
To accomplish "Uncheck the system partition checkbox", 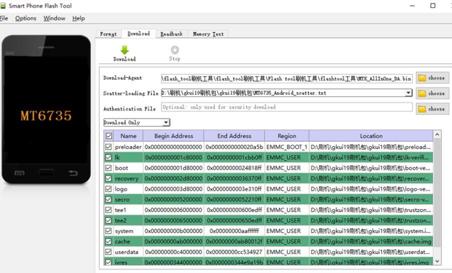I will pos(108,231).
